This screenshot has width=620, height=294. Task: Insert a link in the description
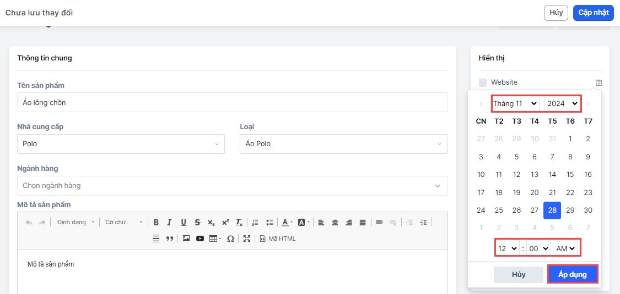click(379, 223)
